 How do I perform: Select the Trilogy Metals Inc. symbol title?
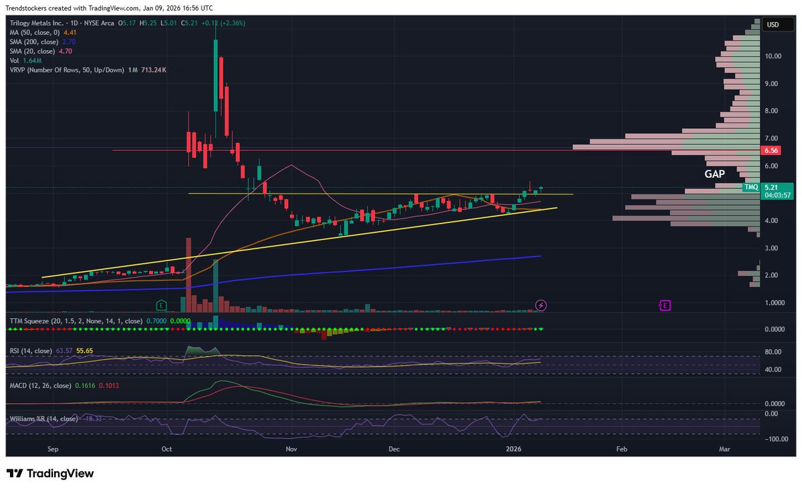pyautogui.click(x=37, y=23)
